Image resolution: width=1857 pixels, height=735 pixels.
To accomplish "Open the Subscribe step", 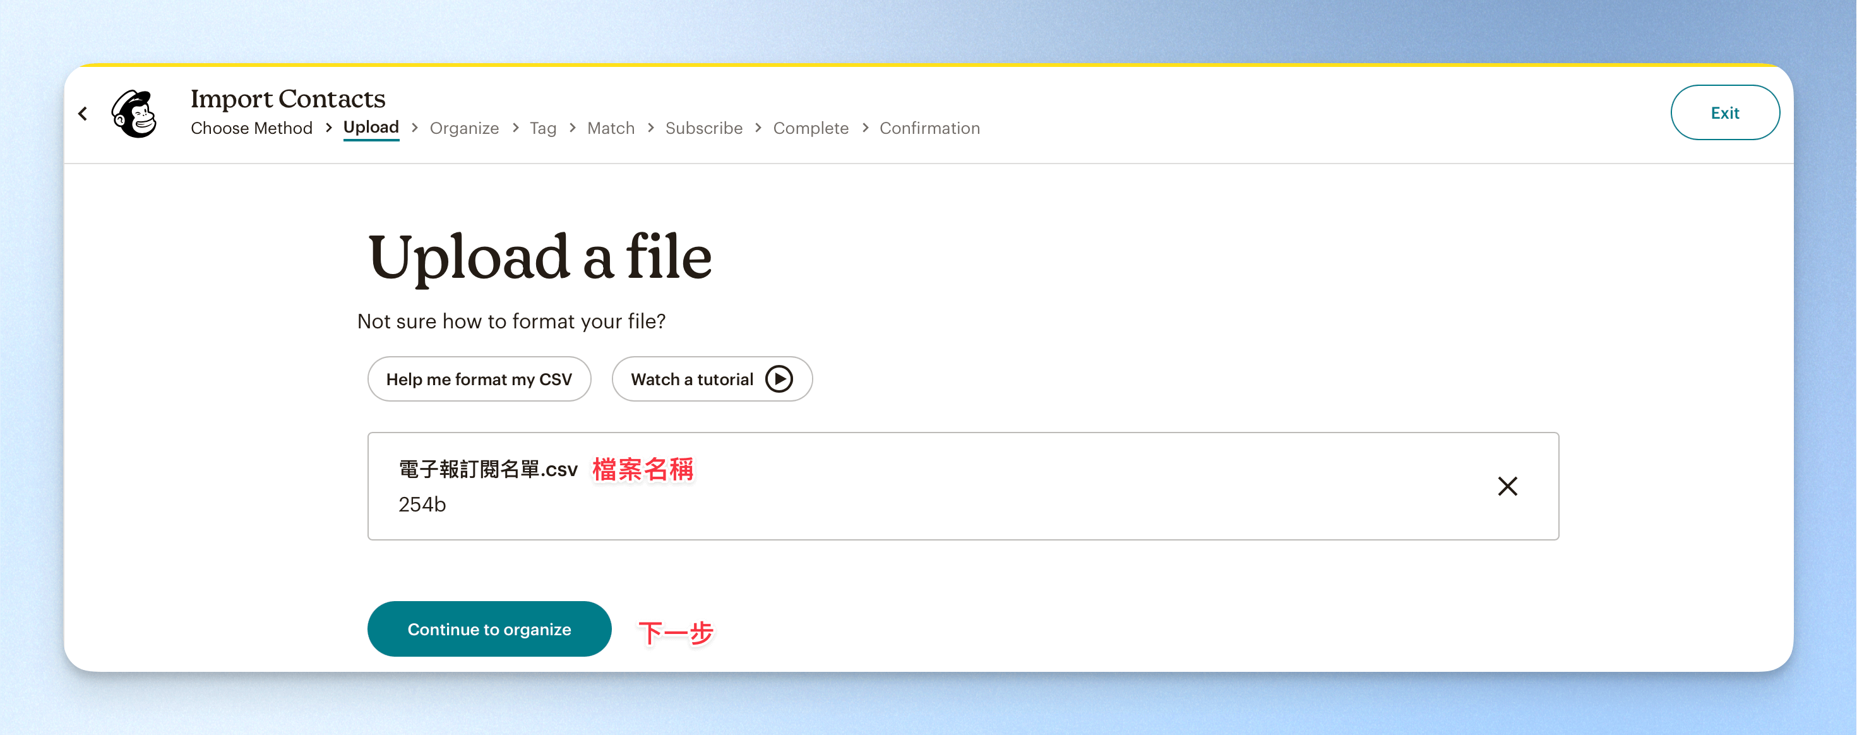I will [703, 128].
